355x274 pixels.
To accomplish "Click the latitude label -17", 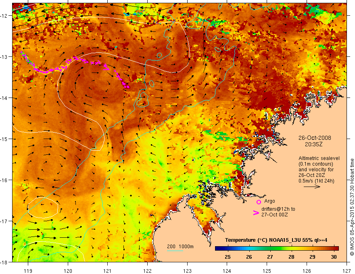I will (4, 221).
